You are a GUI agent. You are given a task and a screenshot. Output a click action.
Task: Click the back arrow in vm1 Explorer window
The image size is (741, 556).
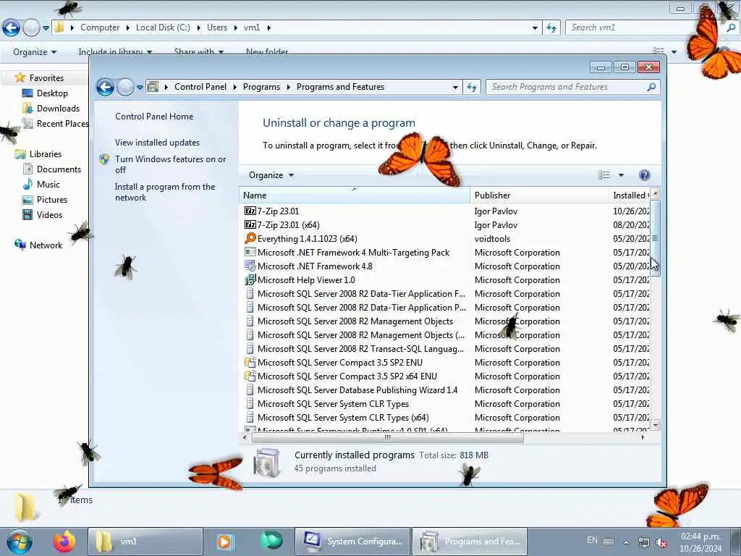click(12, 28)
